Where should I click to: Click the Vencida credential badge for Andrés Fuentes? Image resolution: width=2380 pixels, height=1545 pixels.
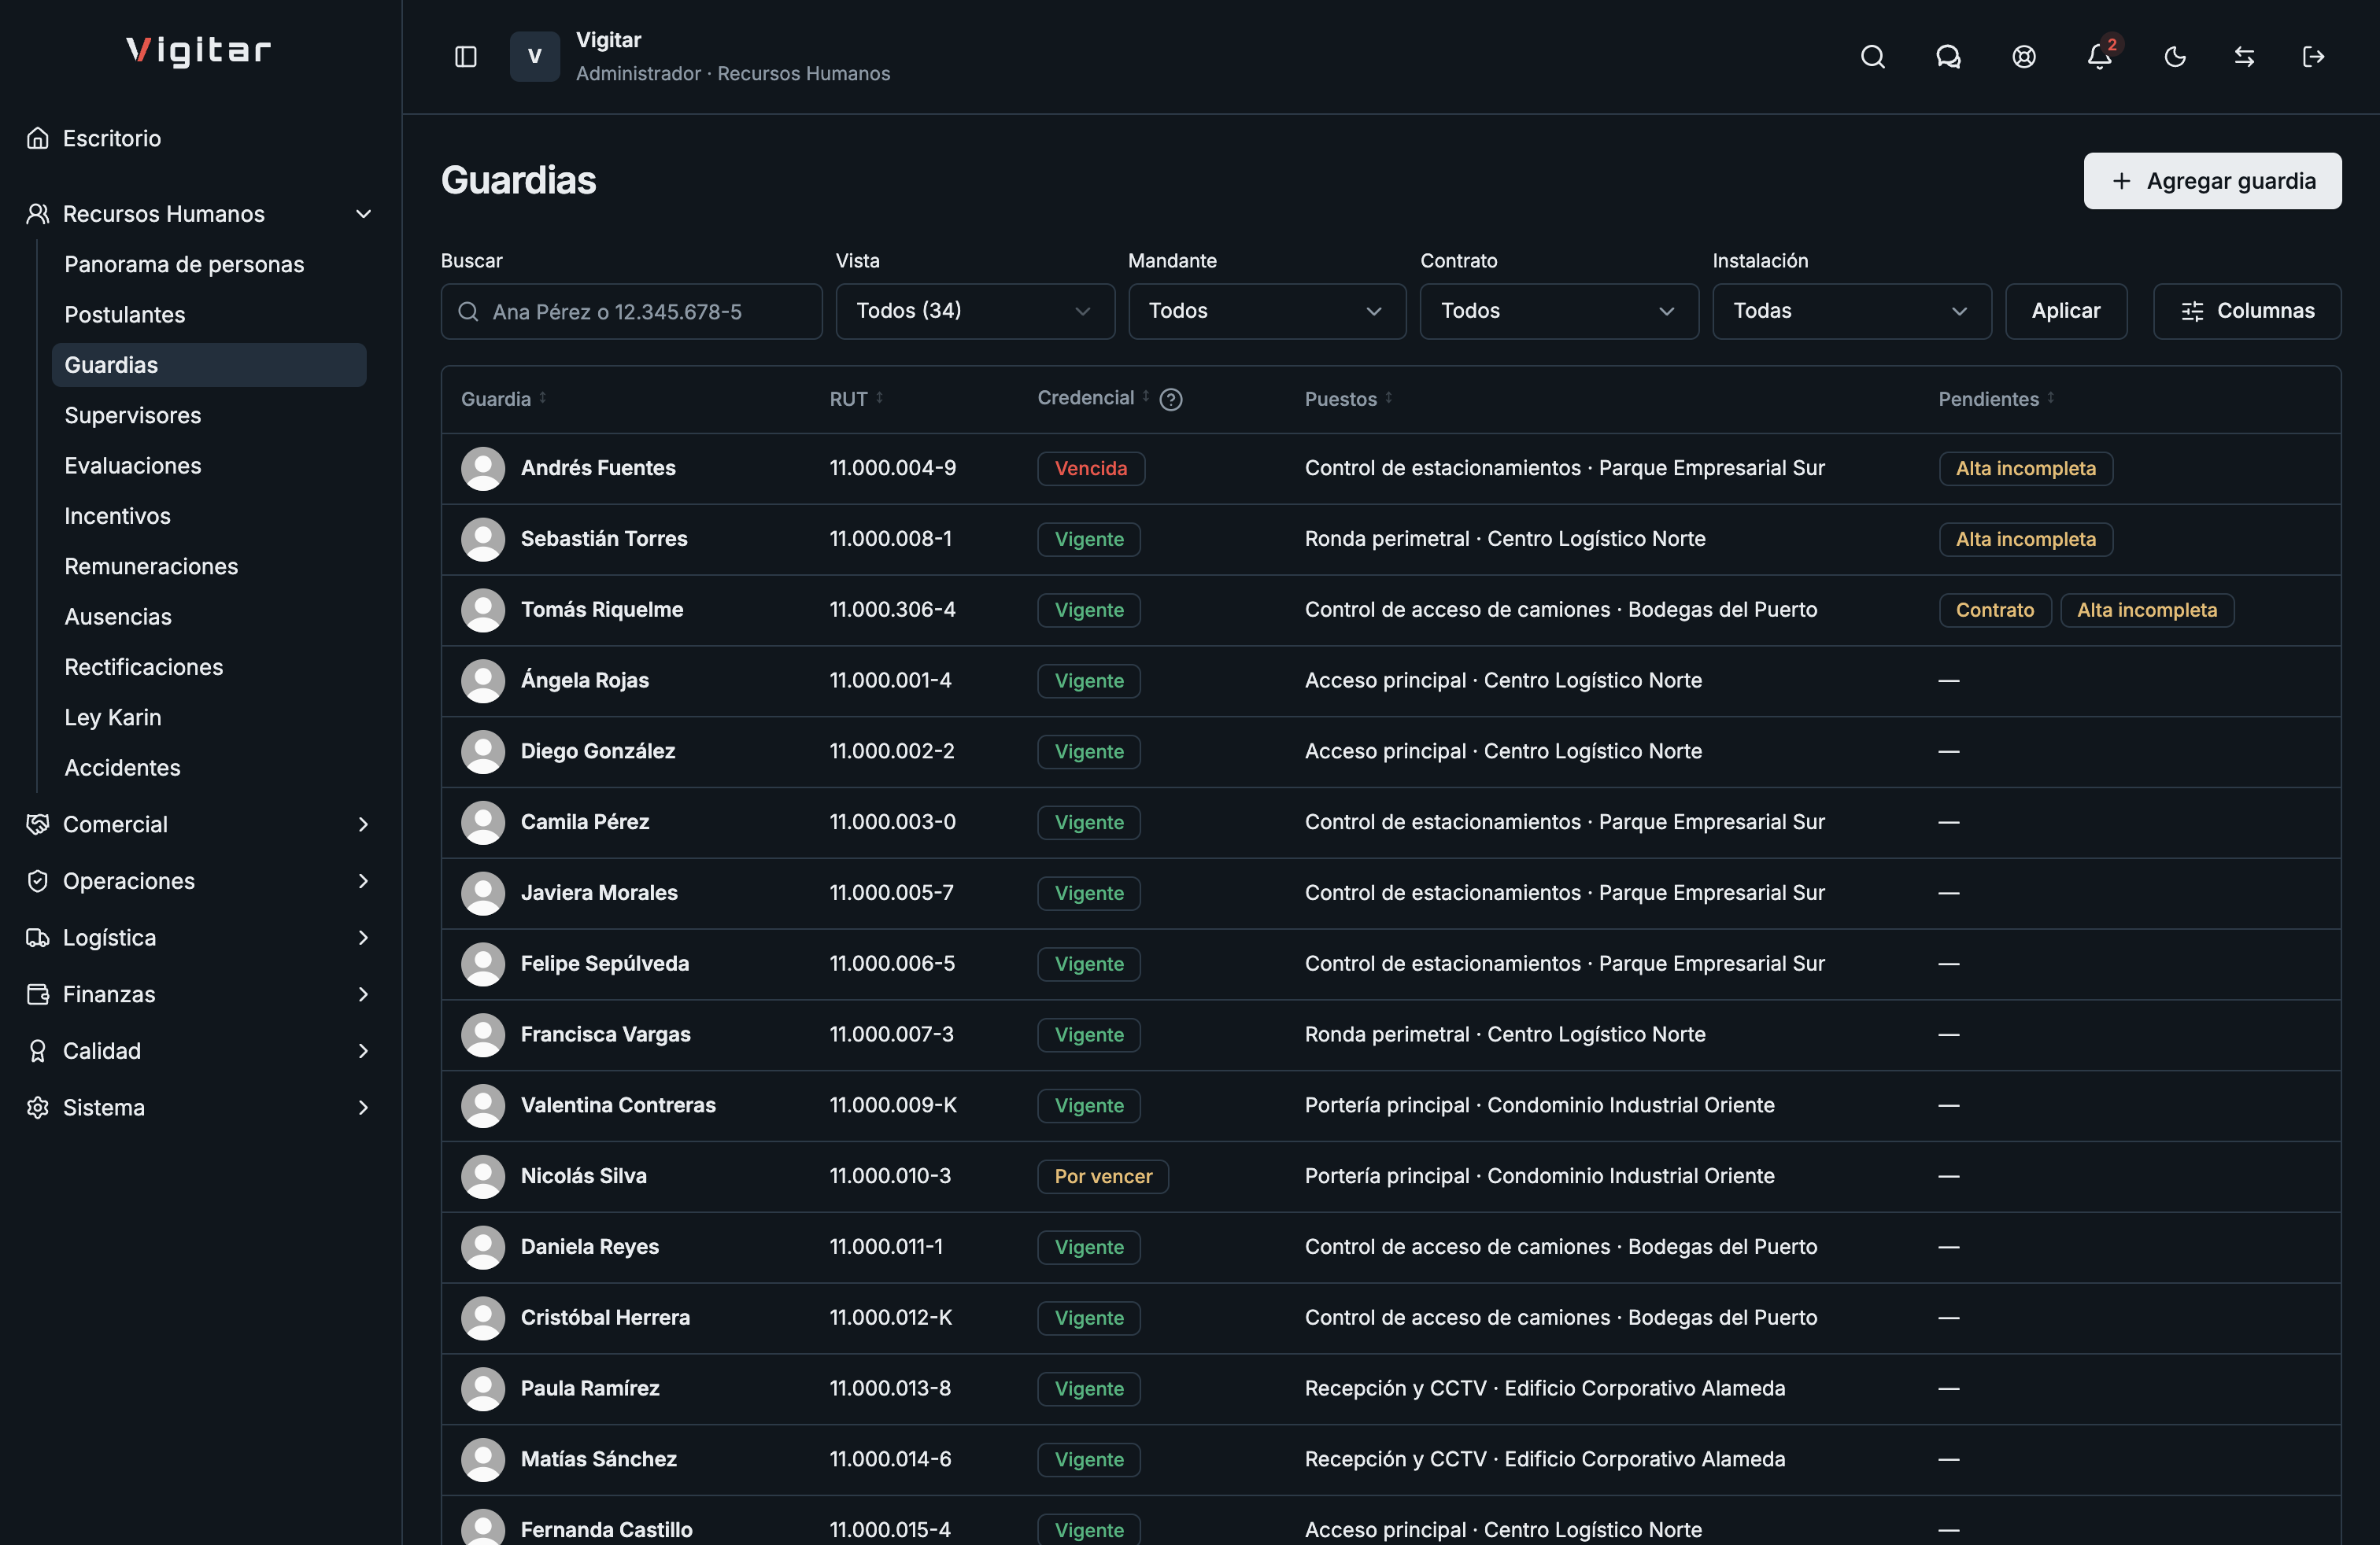tap(1090, 468)
